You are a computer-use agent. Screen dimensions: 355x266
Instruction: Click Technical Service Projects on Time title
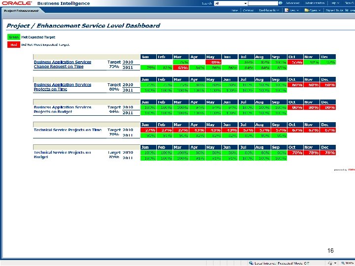68,130
